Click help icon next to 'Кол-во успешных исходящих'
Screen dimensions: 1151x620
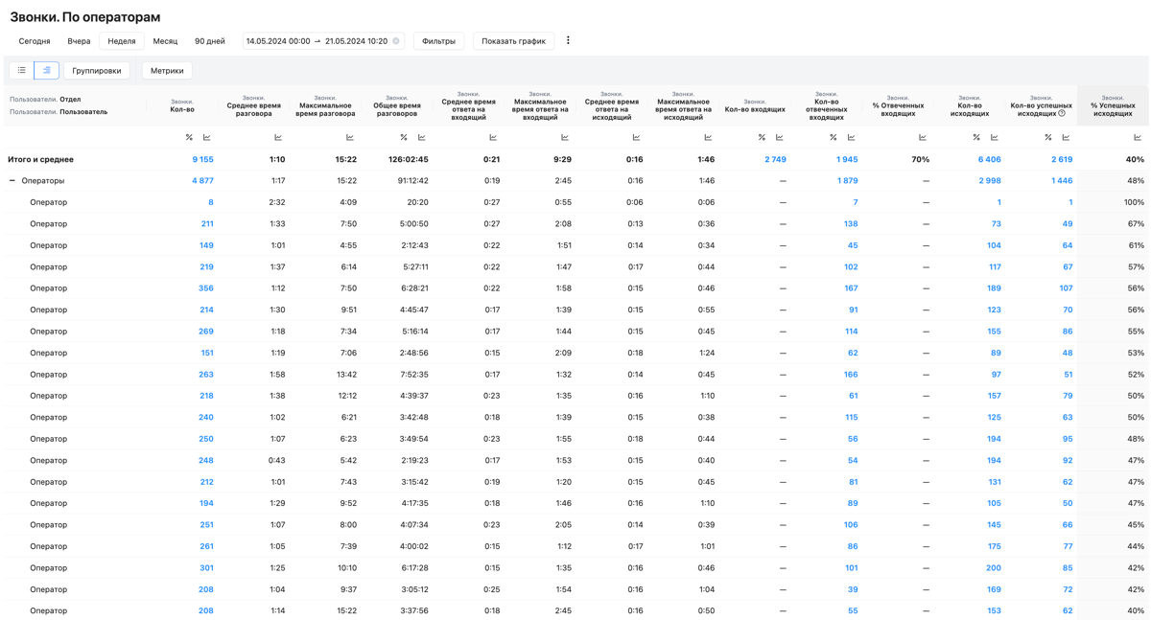[x=1062, y=113]
